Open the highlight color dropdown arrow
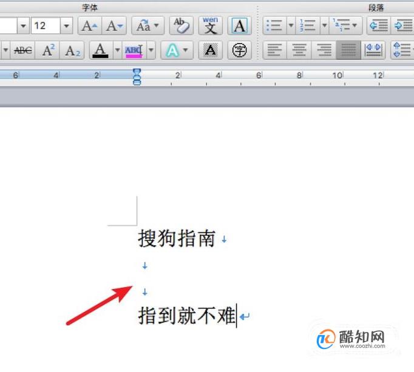 coord(151,50)
